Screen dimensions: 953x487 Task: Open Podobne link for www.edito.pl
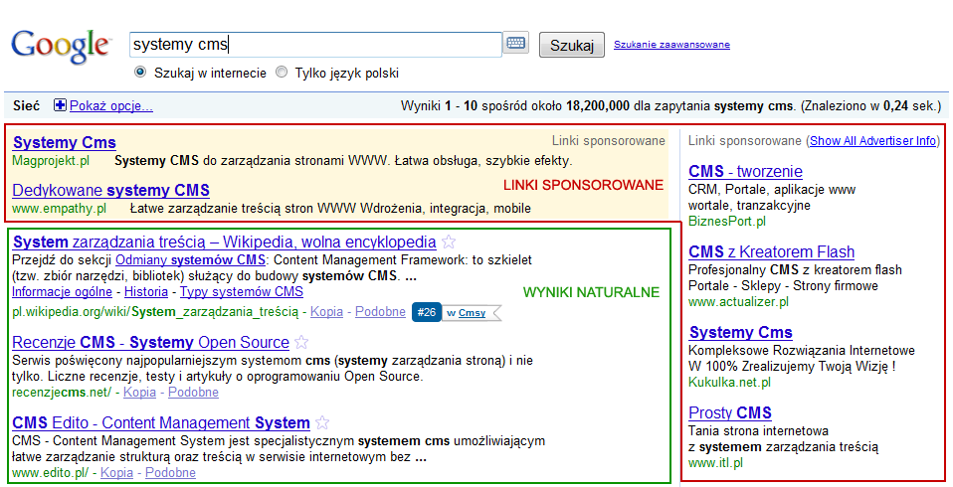pyautogui.click(x=170, y=472)
